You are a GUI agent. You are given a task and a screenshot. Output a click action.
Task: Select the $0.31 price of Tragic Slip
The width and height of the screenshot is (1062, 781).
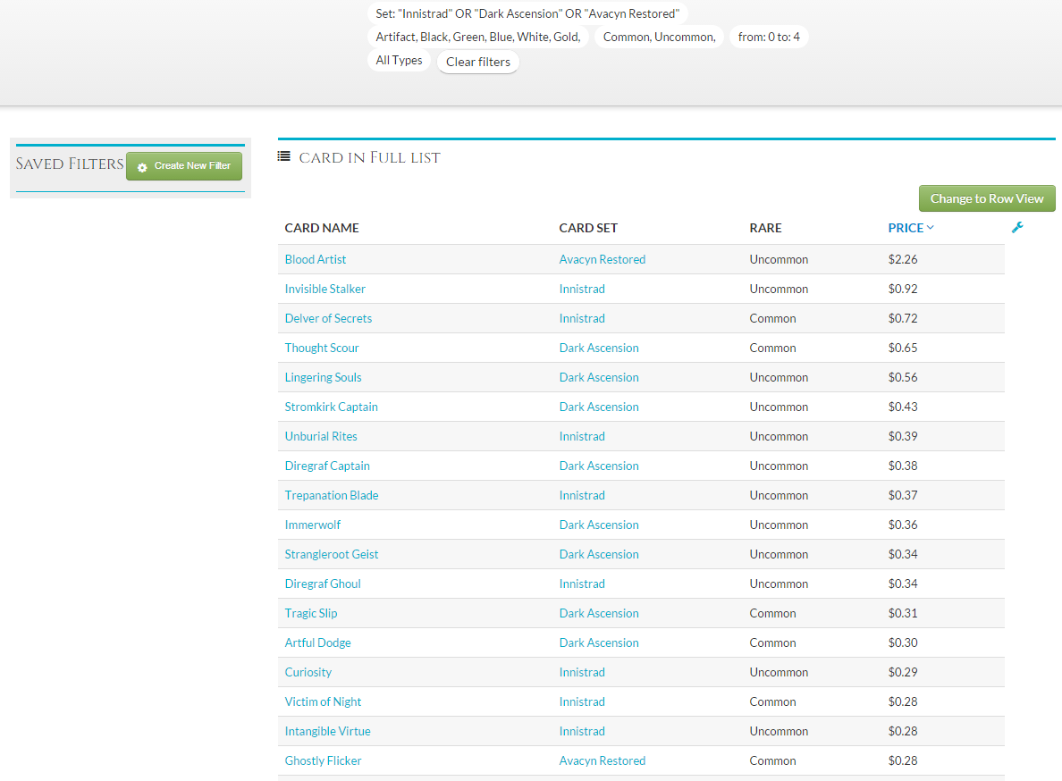pos(903,613)
